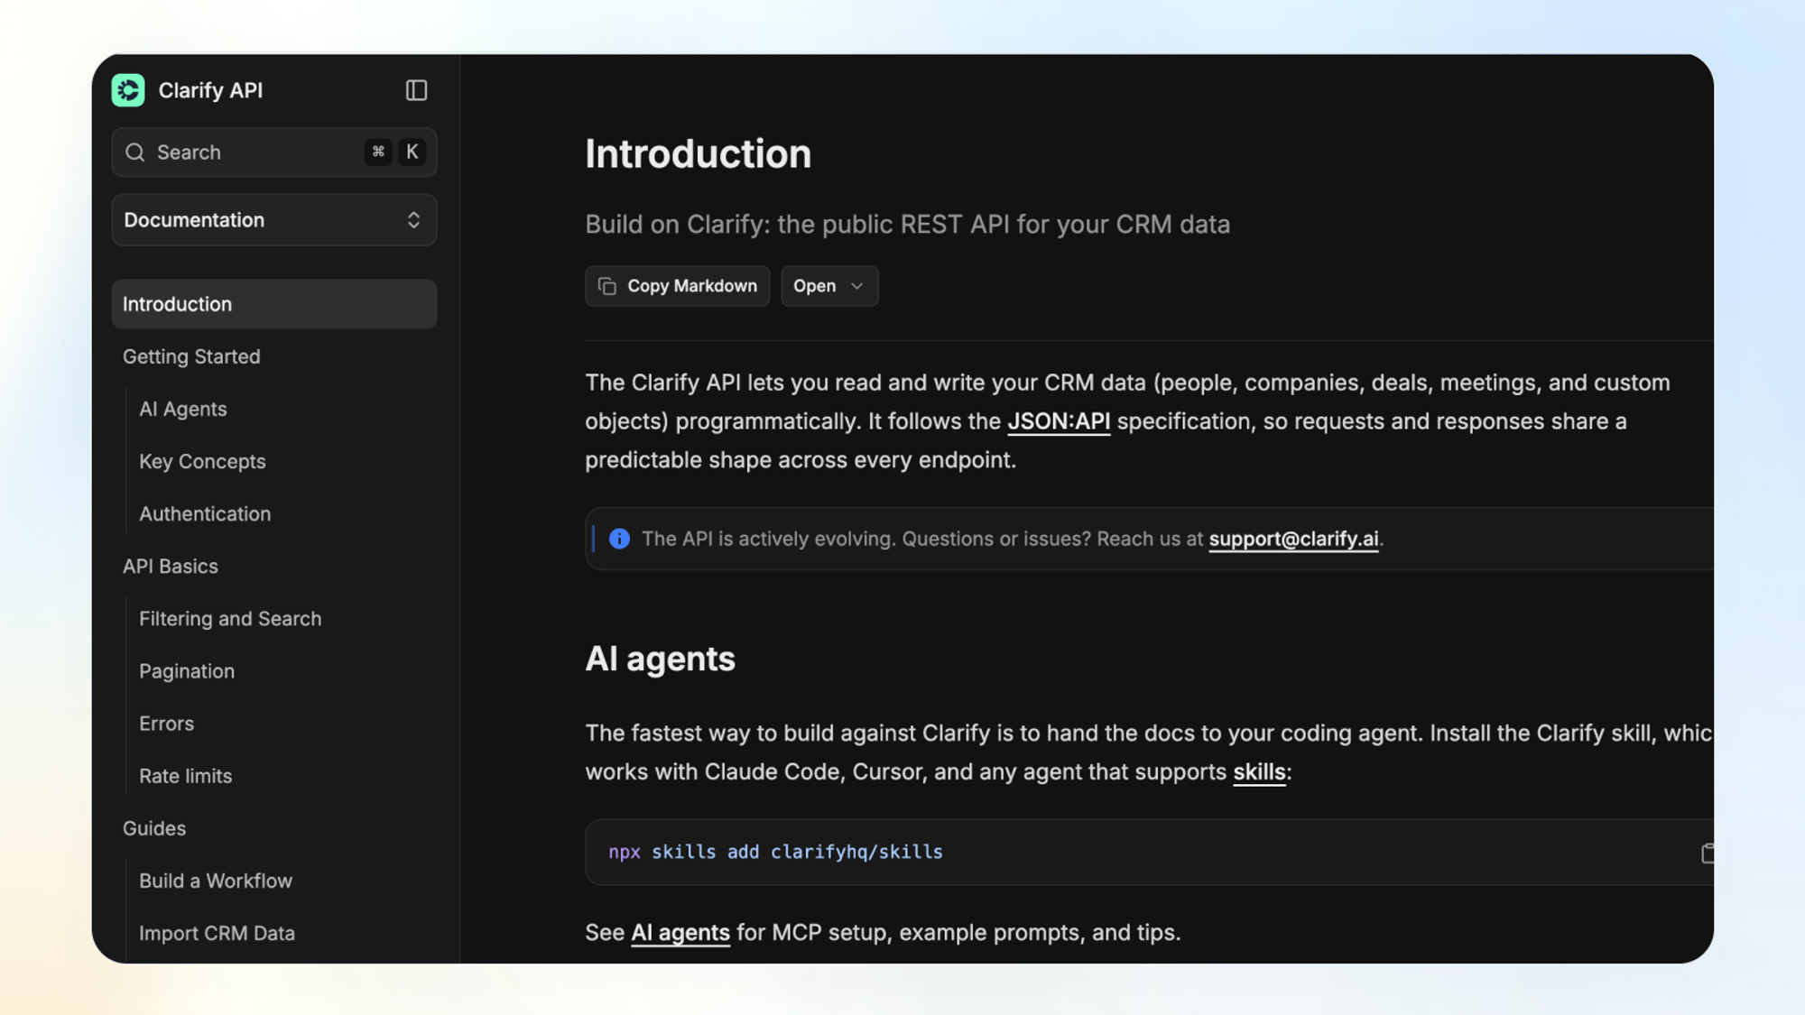Viewport: 1805px width, 1015px height.
Task: Open the Rate limits page
Action: [185, 776]
